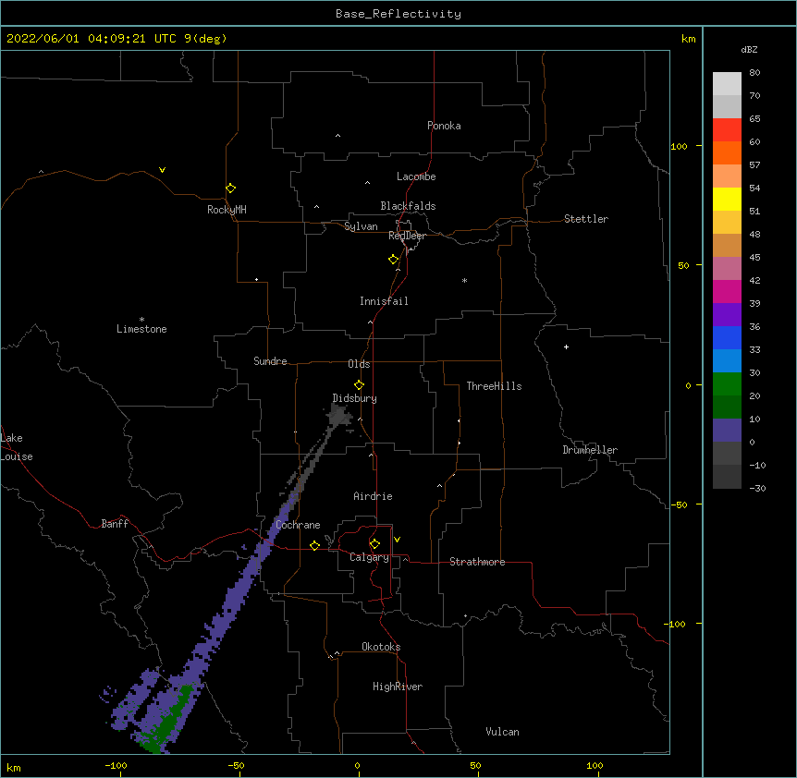This screenshot has width=797, height=778.
Task: Click the gray radar echo near Didsbury
Action: point(338,416)
